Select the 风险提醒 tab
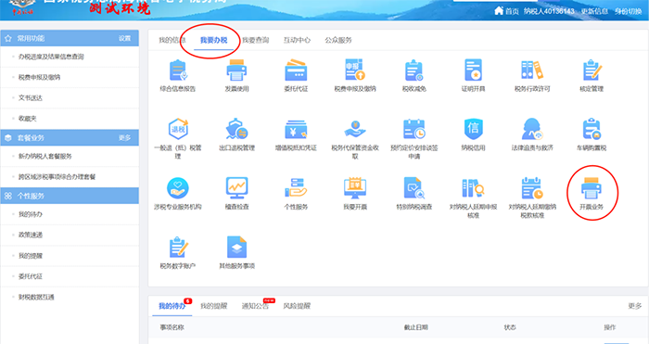The image size is (649, 344). tap(297, 306)
